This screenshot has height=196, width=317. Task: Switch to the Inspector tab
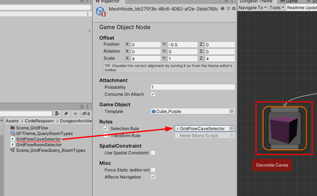[x=109, y=2]
